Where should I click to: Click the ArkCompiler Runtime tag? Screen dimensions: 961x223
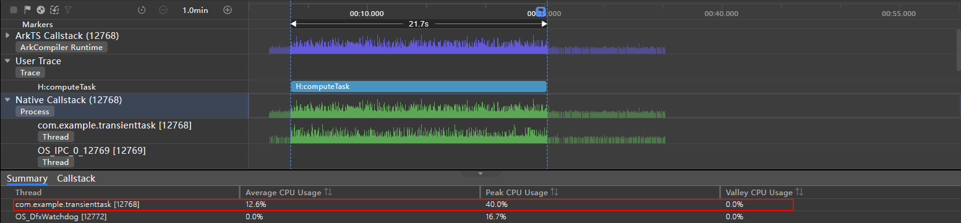62,48
